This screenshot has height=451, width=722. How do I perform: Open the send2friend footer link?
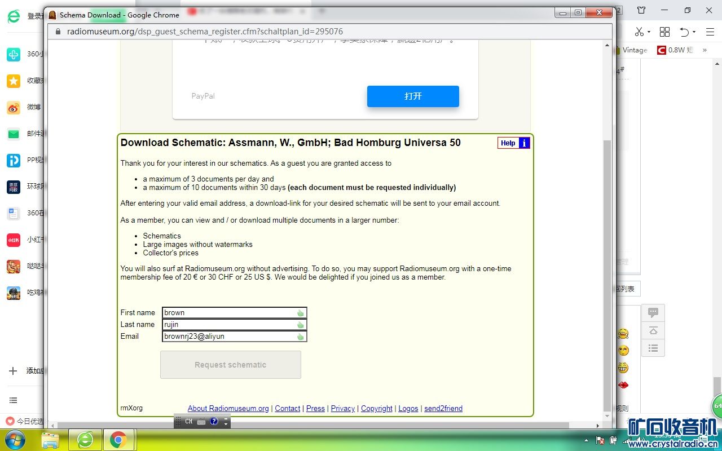point(443,409)
